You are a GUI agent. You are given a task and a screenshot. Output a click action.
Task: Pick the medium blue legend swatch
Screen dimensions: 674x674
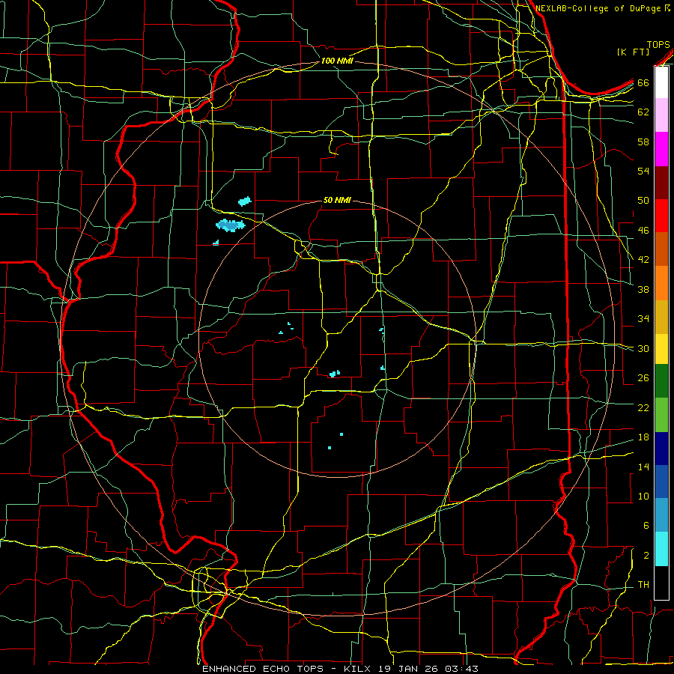(661, 482)
